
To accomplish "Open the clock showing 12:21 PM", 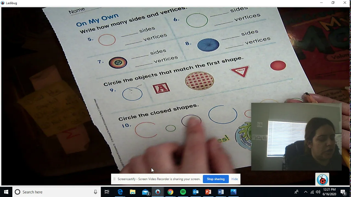I will (329, 192).
